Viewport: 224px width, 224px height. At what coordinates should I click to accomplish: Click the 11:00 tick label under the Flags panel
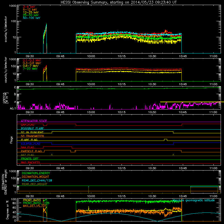(x=213, y=168)
